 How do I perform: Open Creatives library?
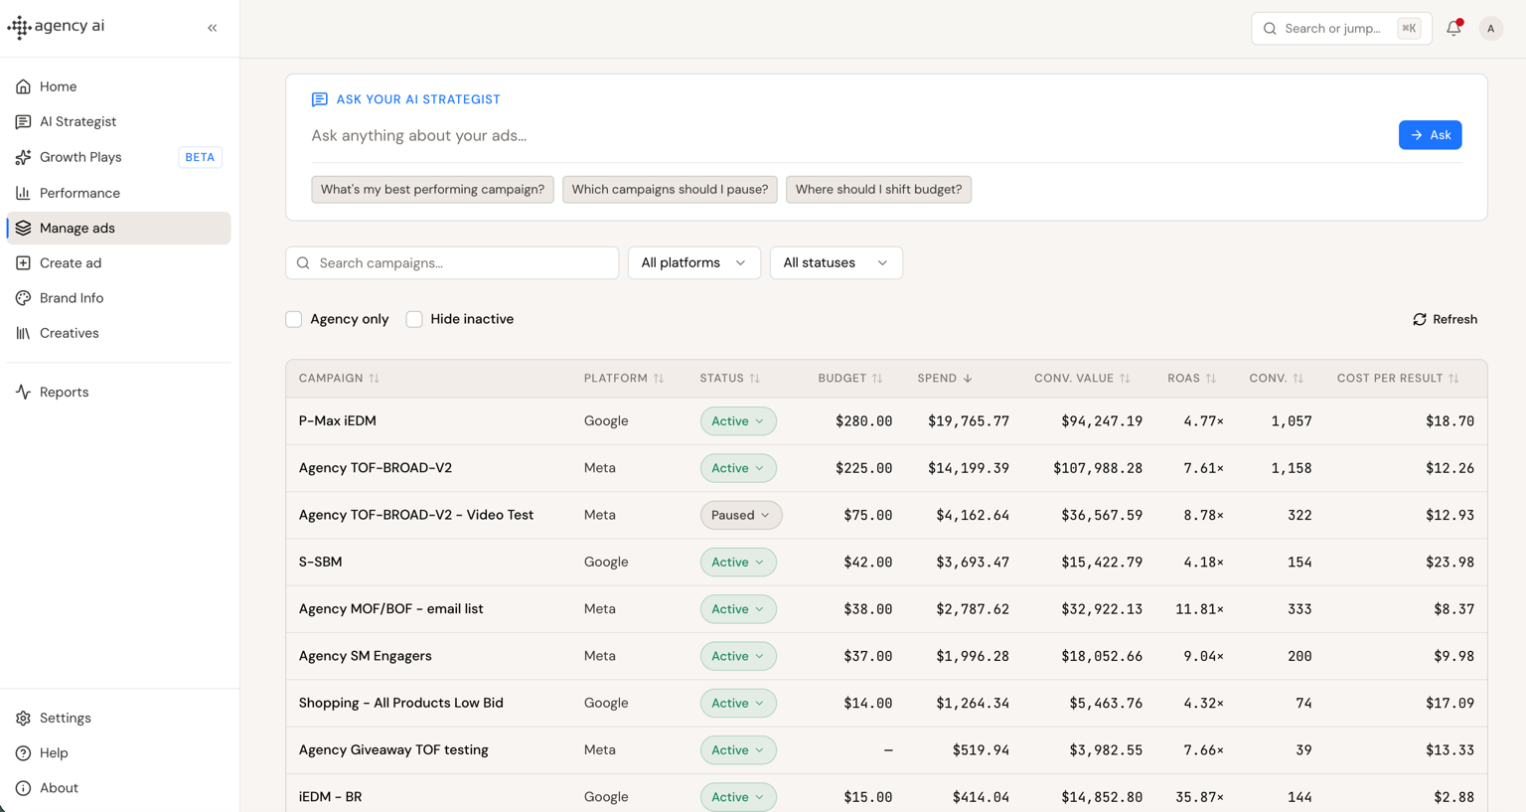point(118,333)
